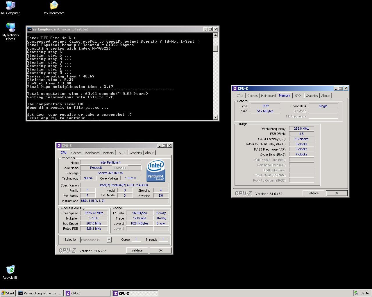Click the Package value Socket 478 mPGA
This screenshot has height=297, width=372.
tap(110, 173)
